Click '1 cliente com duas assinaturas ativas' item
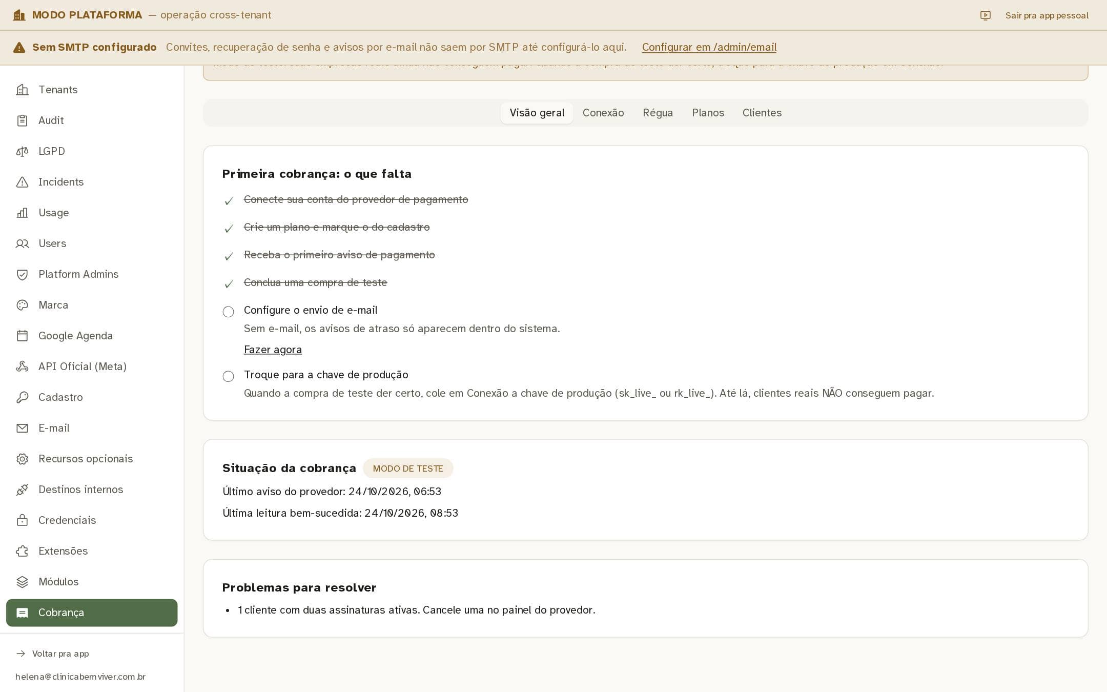The image size is (1107, 692). point(416,610)
